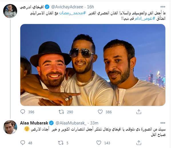Screen dimensions: 171x148
Task: Open more options for Avichay Adraee's tweet
Action: (x=163, y=7)
